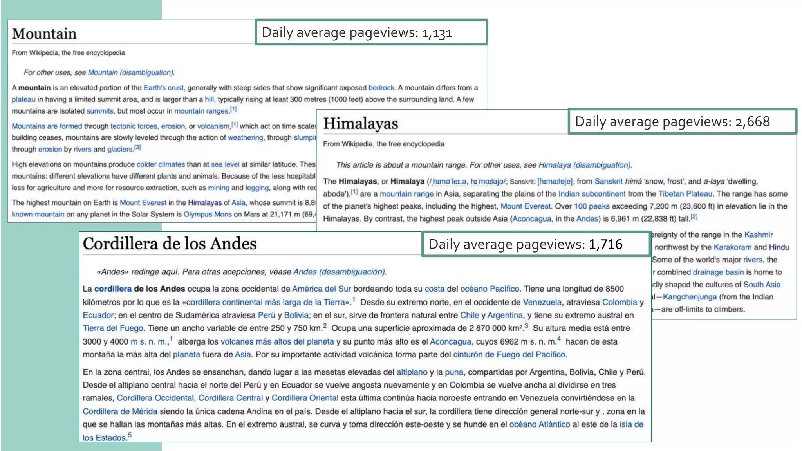Open the sea level link

click(x=225, y=164)
